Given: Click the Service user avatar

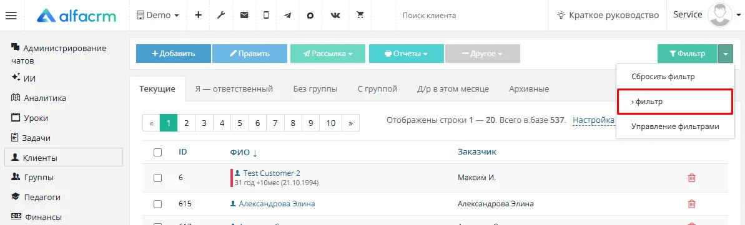Looking at the screenshot, I should (720, 15).
